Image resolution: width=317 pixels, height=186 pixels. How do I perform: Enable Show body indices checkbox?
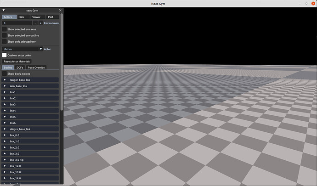pos(4,73)
